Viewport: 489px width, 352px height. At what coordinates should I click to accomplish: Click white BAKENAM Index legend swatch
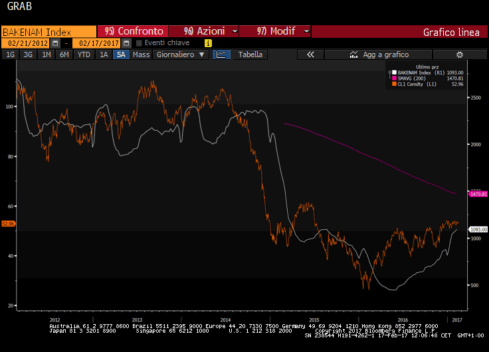pos(394,72)
